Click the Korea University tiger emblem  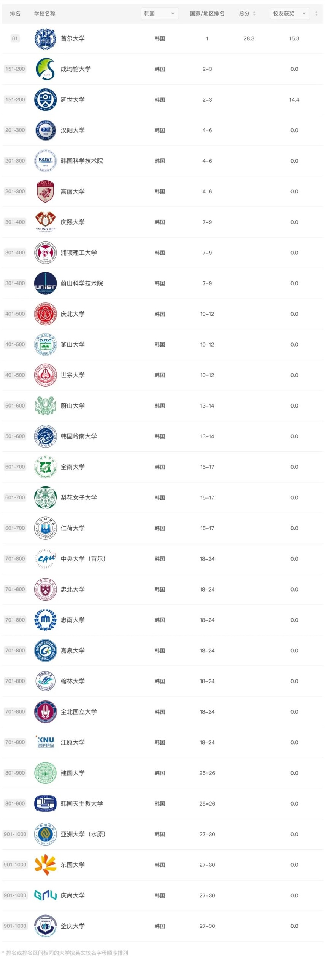coord(45,192)
